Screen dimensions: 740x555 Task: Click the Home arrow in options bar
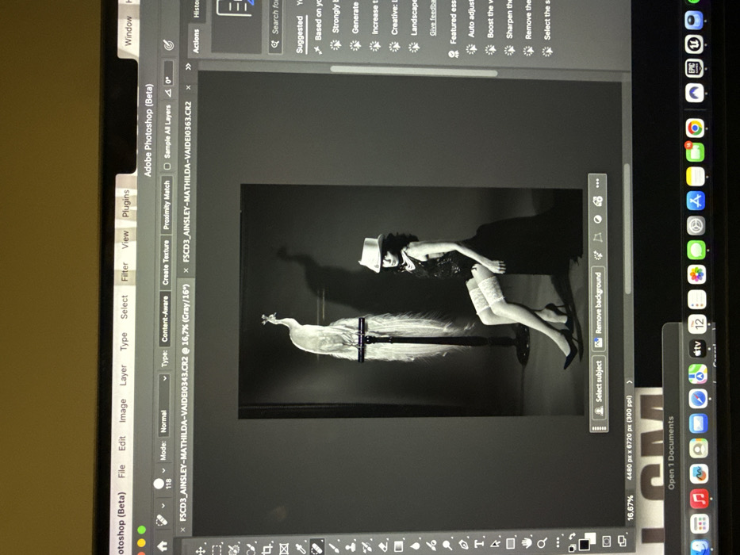(163, 546)
